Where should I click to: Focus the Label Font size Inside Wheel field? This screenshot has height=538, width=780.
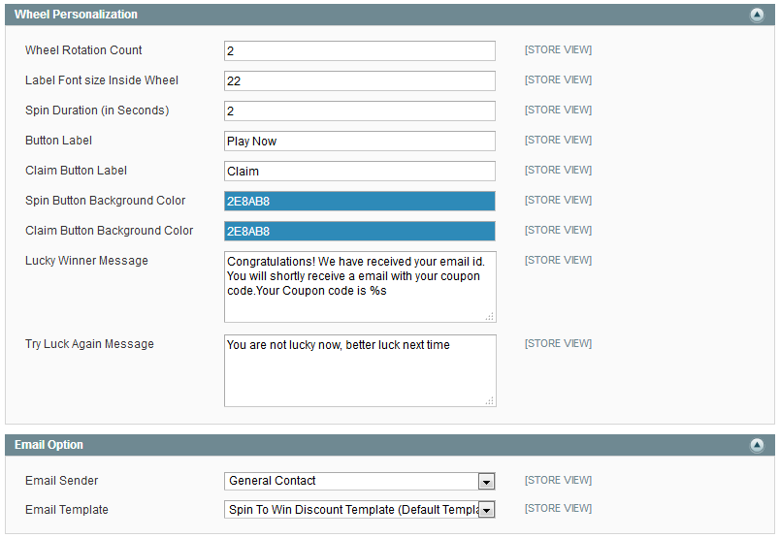pos(359,80)
